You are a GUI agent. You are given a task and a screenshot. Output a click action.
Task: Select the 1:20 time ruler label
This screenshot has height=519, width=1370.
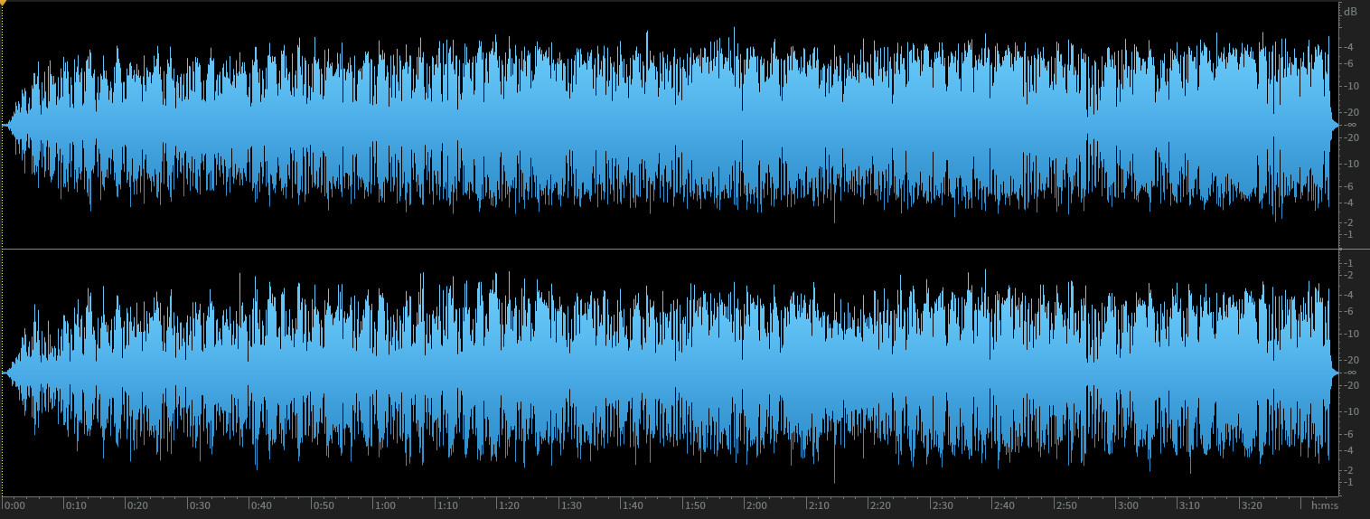510,505
